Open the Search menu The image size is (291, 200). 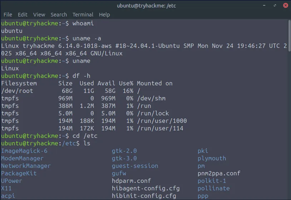pos(59,15)
